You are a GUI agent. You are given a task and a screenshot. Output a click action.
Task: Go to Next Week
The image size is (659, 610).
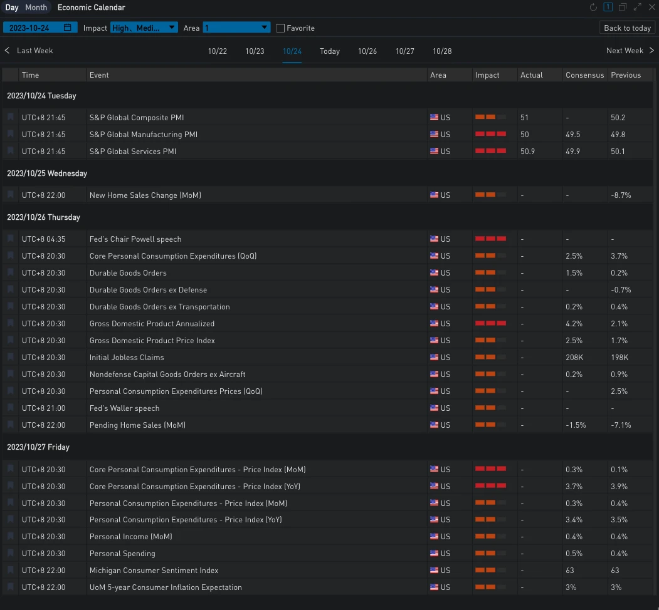[630, 51]
